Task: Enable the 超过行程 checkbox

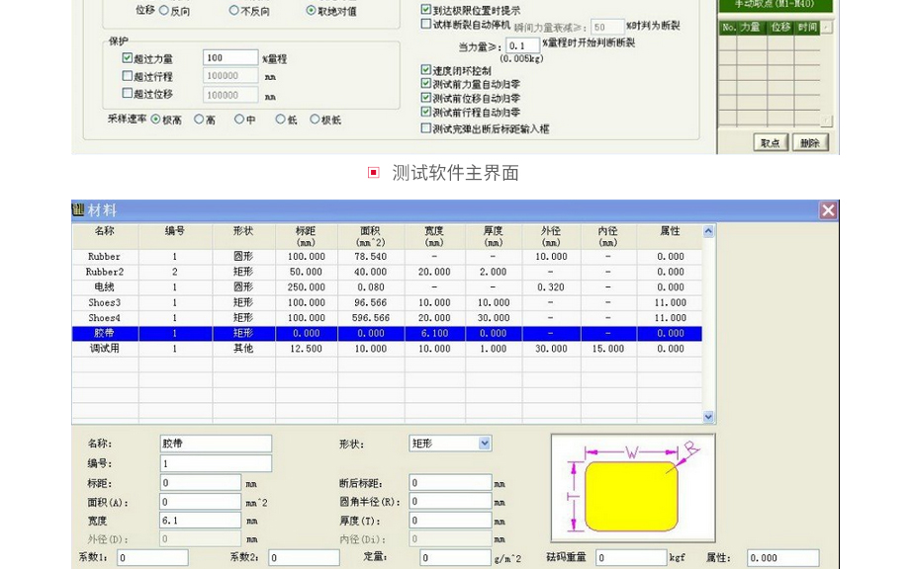Action: pos(128,77)
